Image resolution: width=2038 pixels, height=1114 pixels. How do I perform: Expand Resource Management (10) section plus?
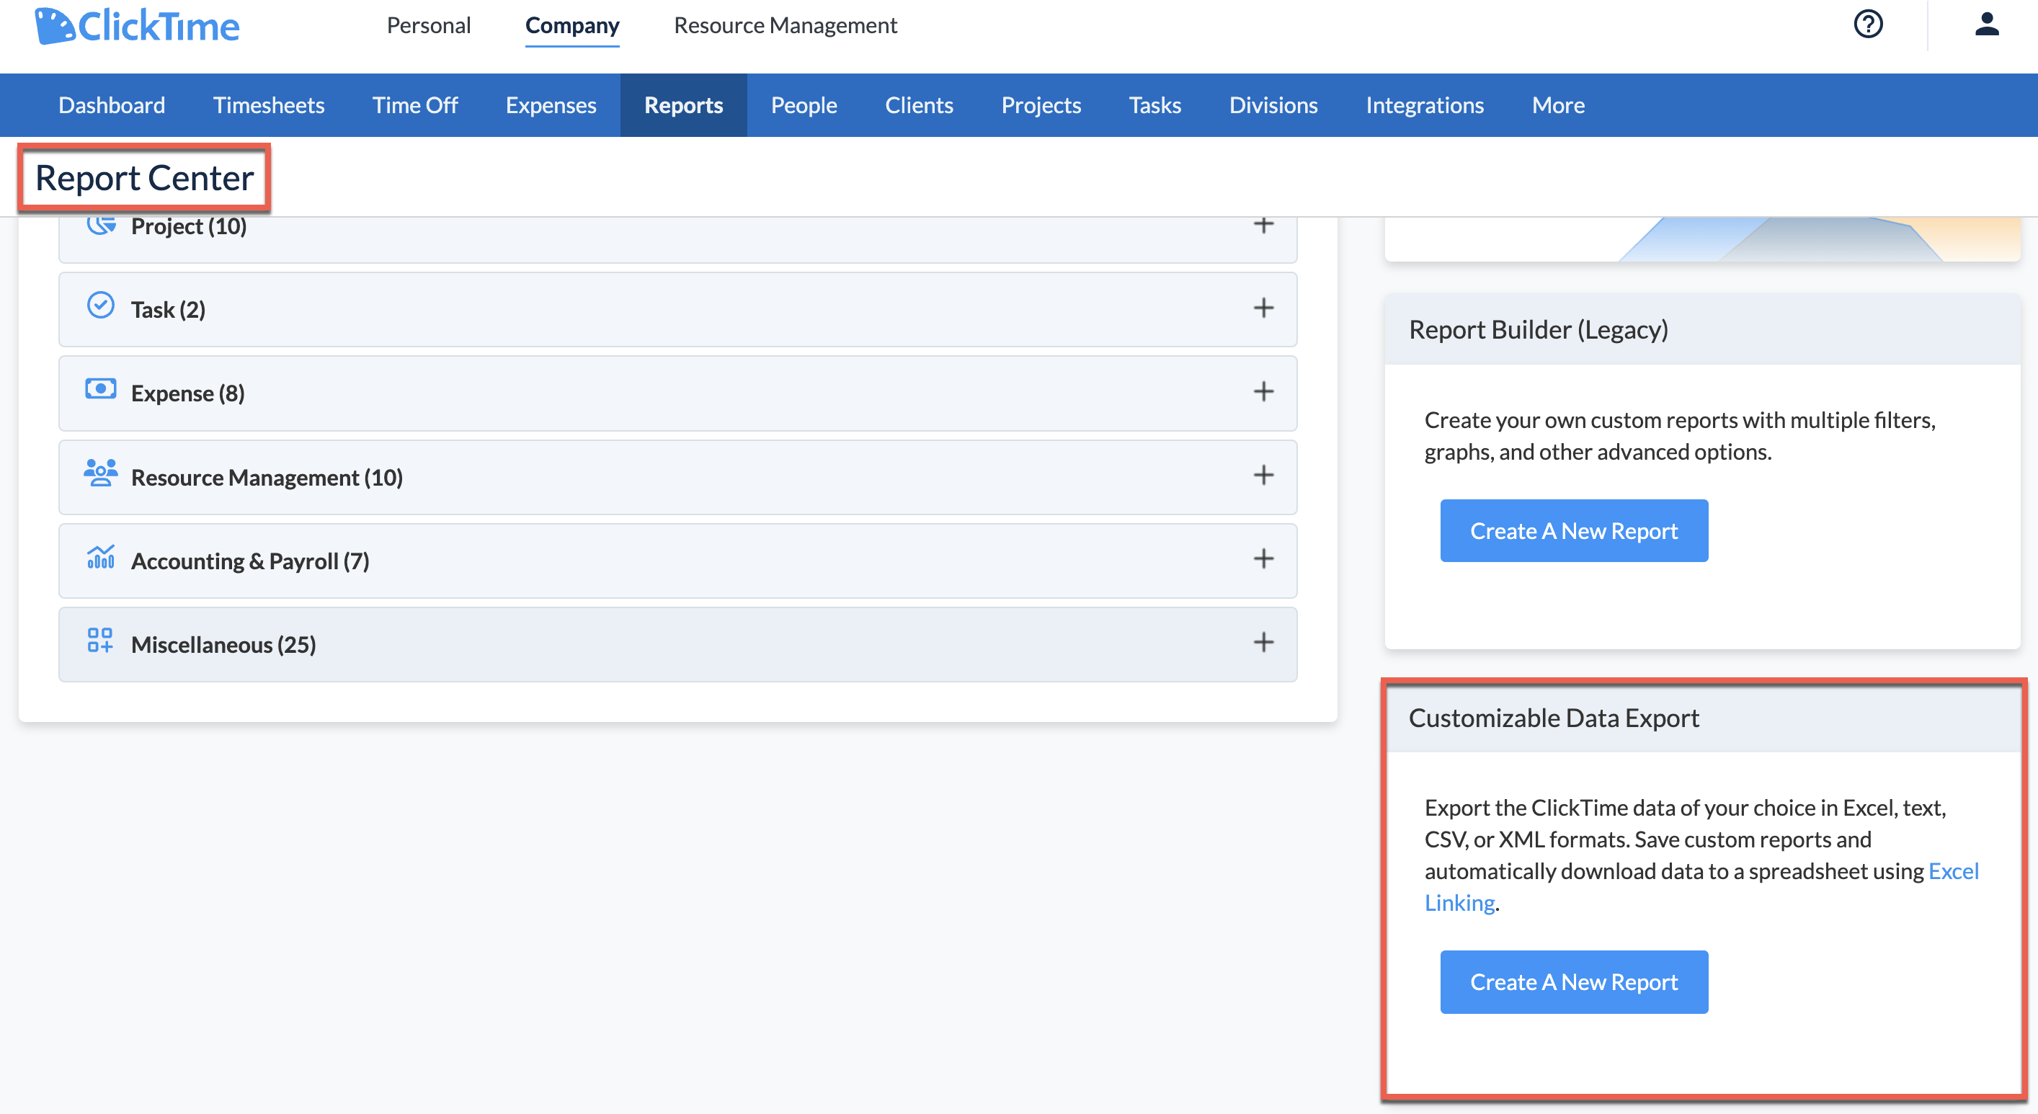pos(1263,476)
